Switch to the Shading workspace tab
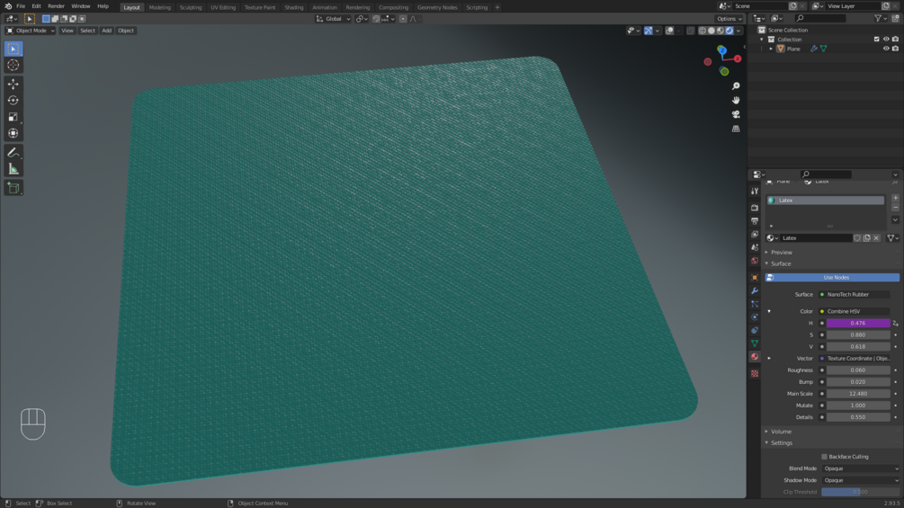 [294, 7]
